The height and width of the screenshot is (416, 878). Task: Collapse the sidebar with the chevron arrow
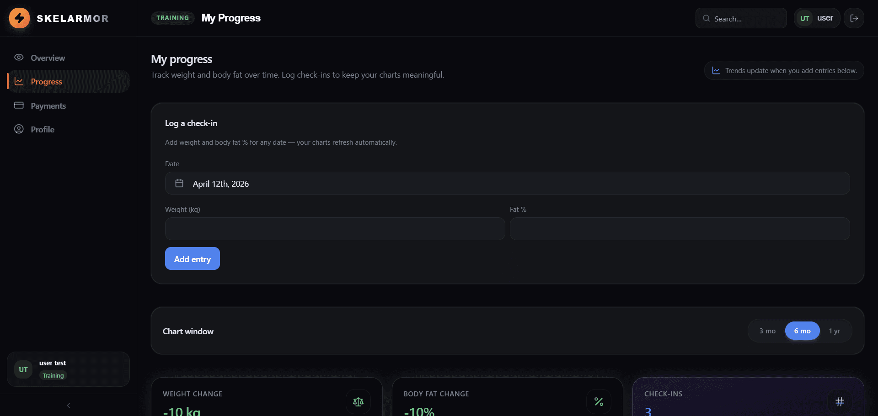(x=69, y=405)
